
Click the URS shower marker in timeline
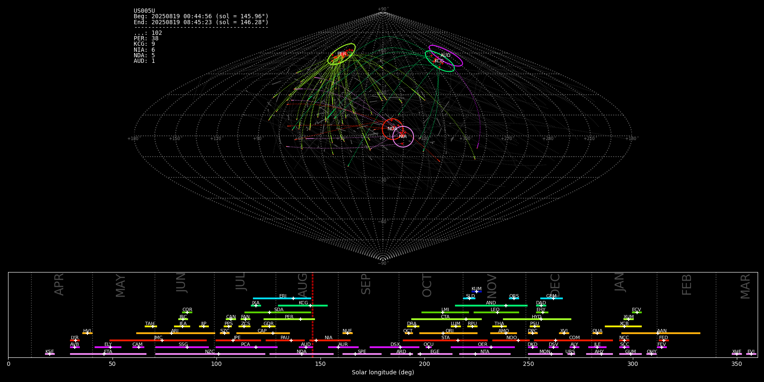coord(571,354)
